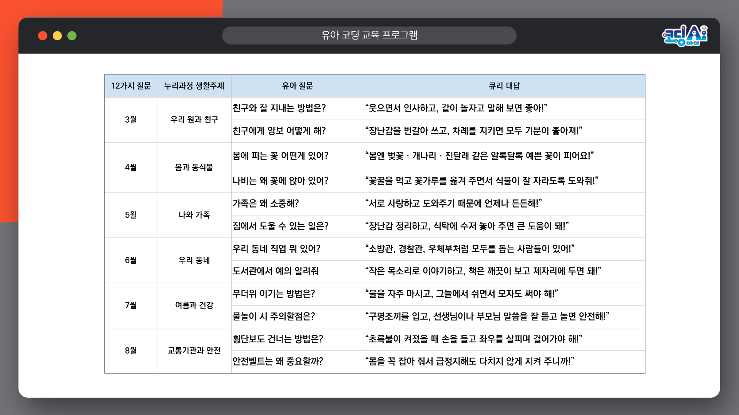Click question 나비는 왜 꽃에 앉아 있어?

[x=280, y=181]
